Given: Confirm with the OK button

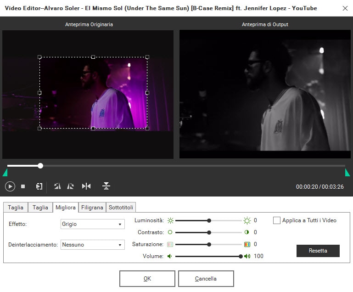Looking at the screenshot, I should (147, 279).
